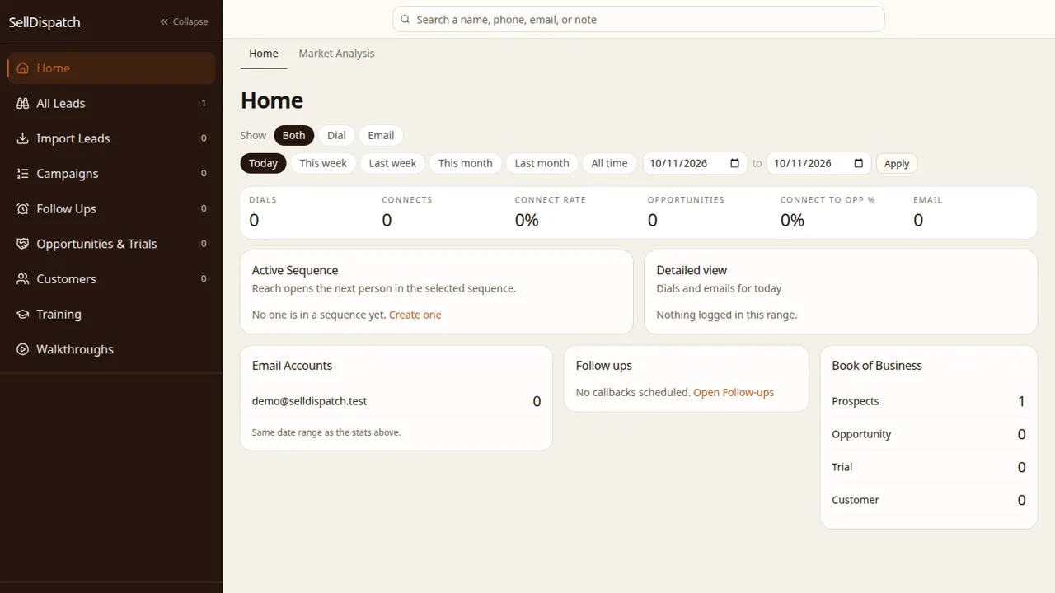Select the Last week range

click(x=392, y=163)
